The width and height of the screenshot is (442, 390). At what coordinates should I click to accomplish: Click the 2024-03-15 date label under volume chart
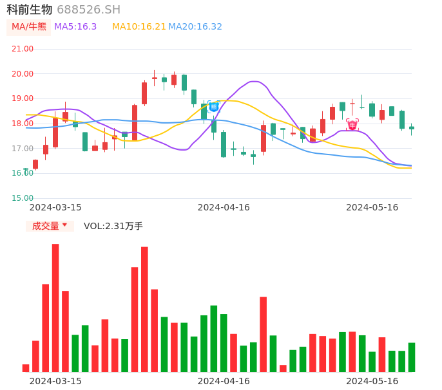[x=55, y=381]
